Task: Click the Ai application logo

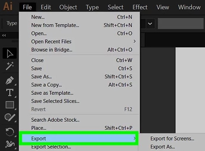Action: (8, 7)
